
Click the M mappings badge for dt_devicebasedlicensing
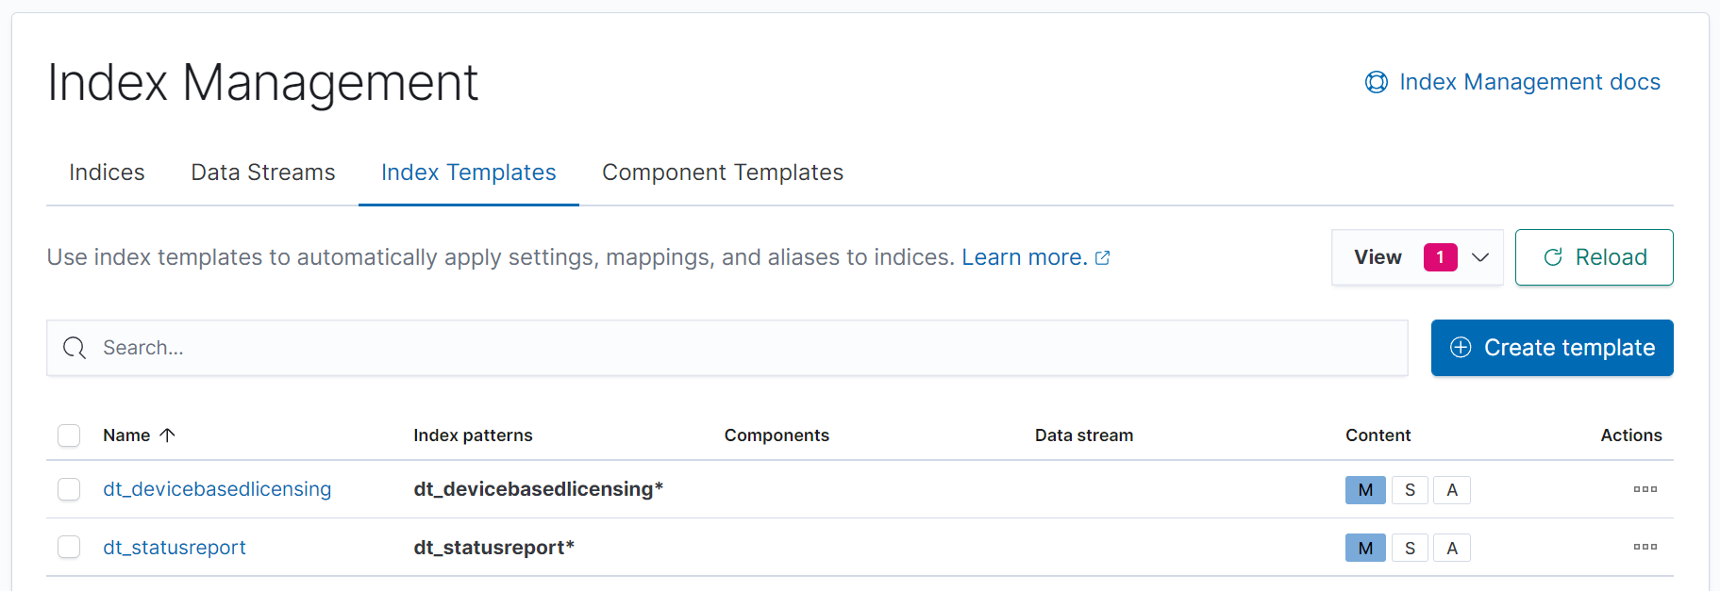click(1364, 490)
